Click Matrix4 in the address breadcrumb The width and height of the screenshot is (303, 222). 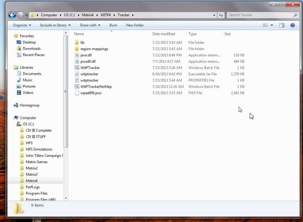[x=88, y=15]
